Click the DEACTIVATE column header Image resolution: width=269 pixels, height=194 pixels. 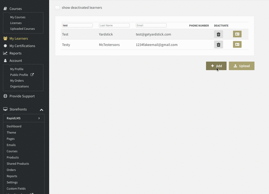(x=221, y=26)
